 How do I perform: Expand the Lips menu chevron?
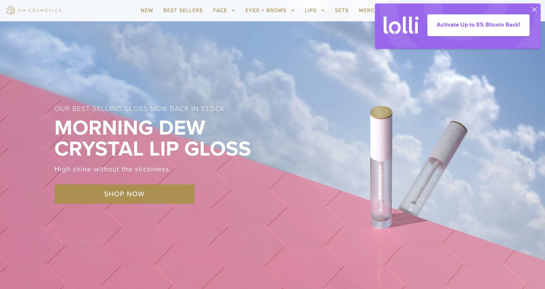[323, 10]
